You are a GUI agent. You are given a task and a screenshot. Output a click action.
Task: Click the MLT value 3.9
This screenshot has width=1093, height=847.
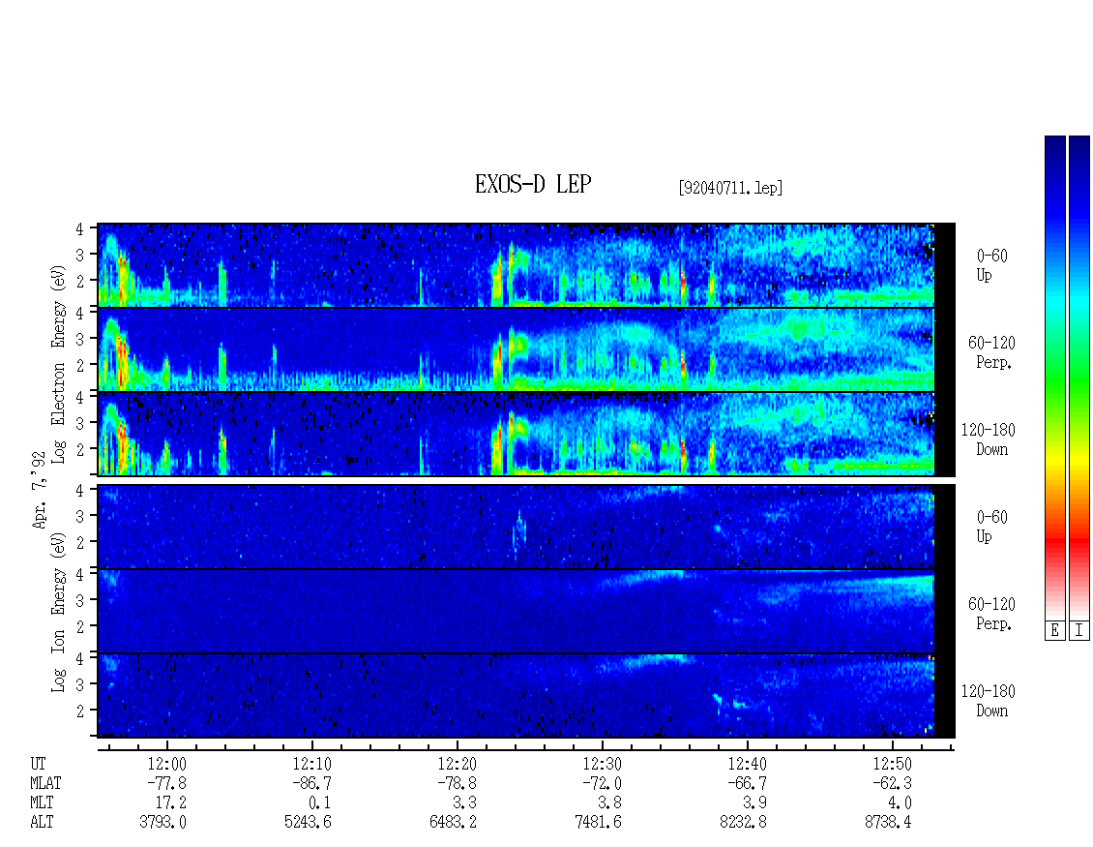click(x=754, y=803)
